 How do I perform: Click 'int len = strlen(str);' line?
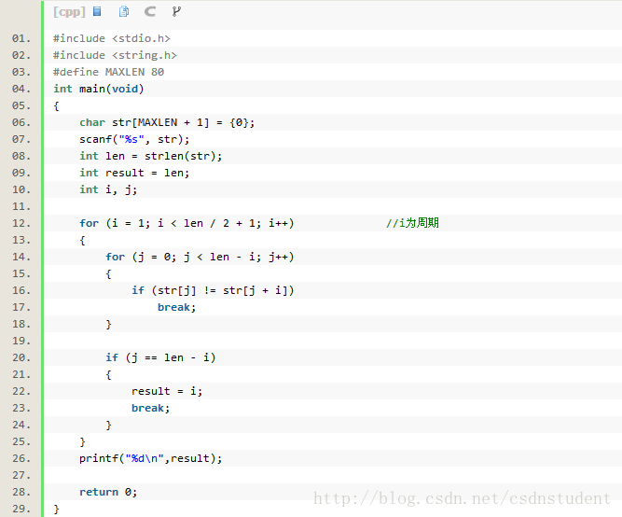pos(151,156)
